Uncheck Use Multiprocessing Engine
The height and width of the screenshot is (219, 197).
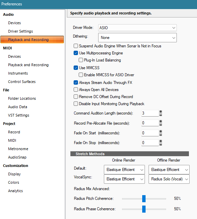[x=76, y=53]
